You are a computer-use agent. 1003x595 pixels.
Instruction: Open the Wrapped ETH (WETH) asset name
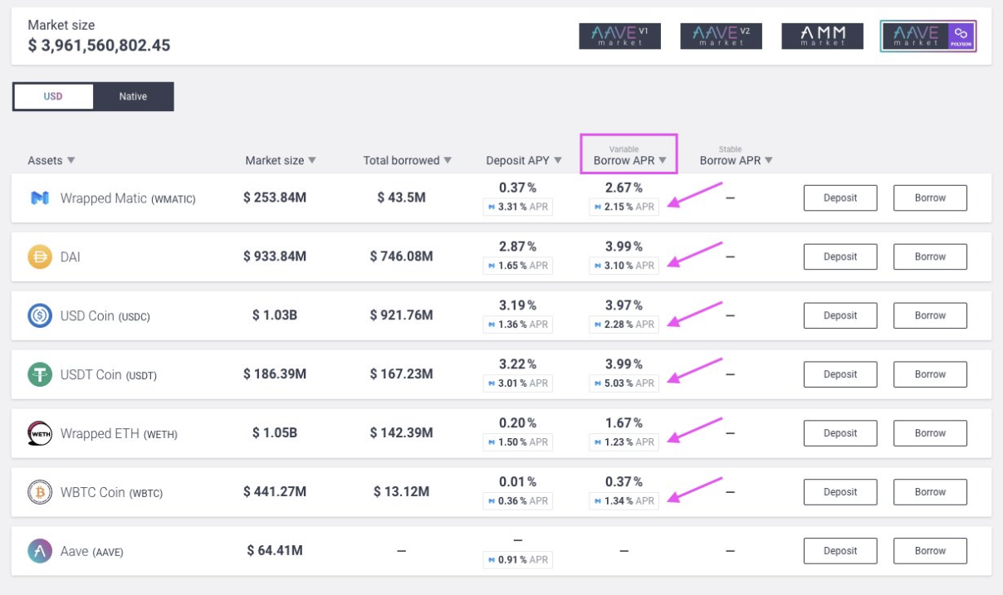coord(119,433)
